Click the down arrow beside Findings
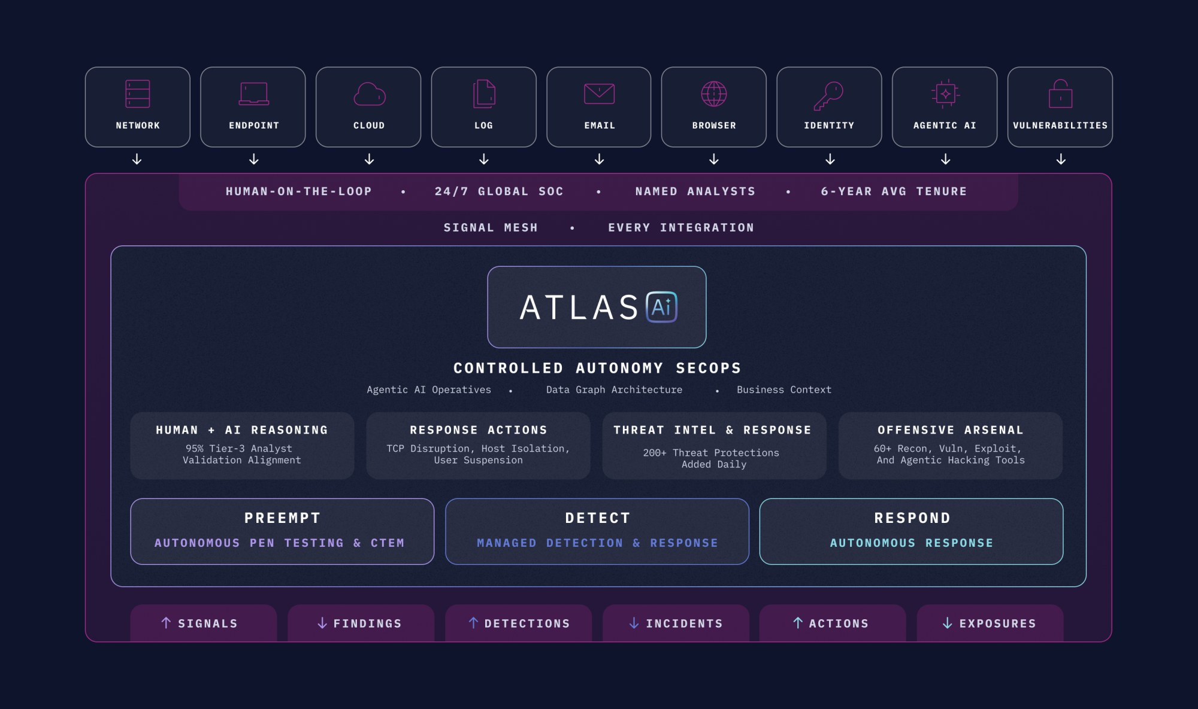 [322, 623]
